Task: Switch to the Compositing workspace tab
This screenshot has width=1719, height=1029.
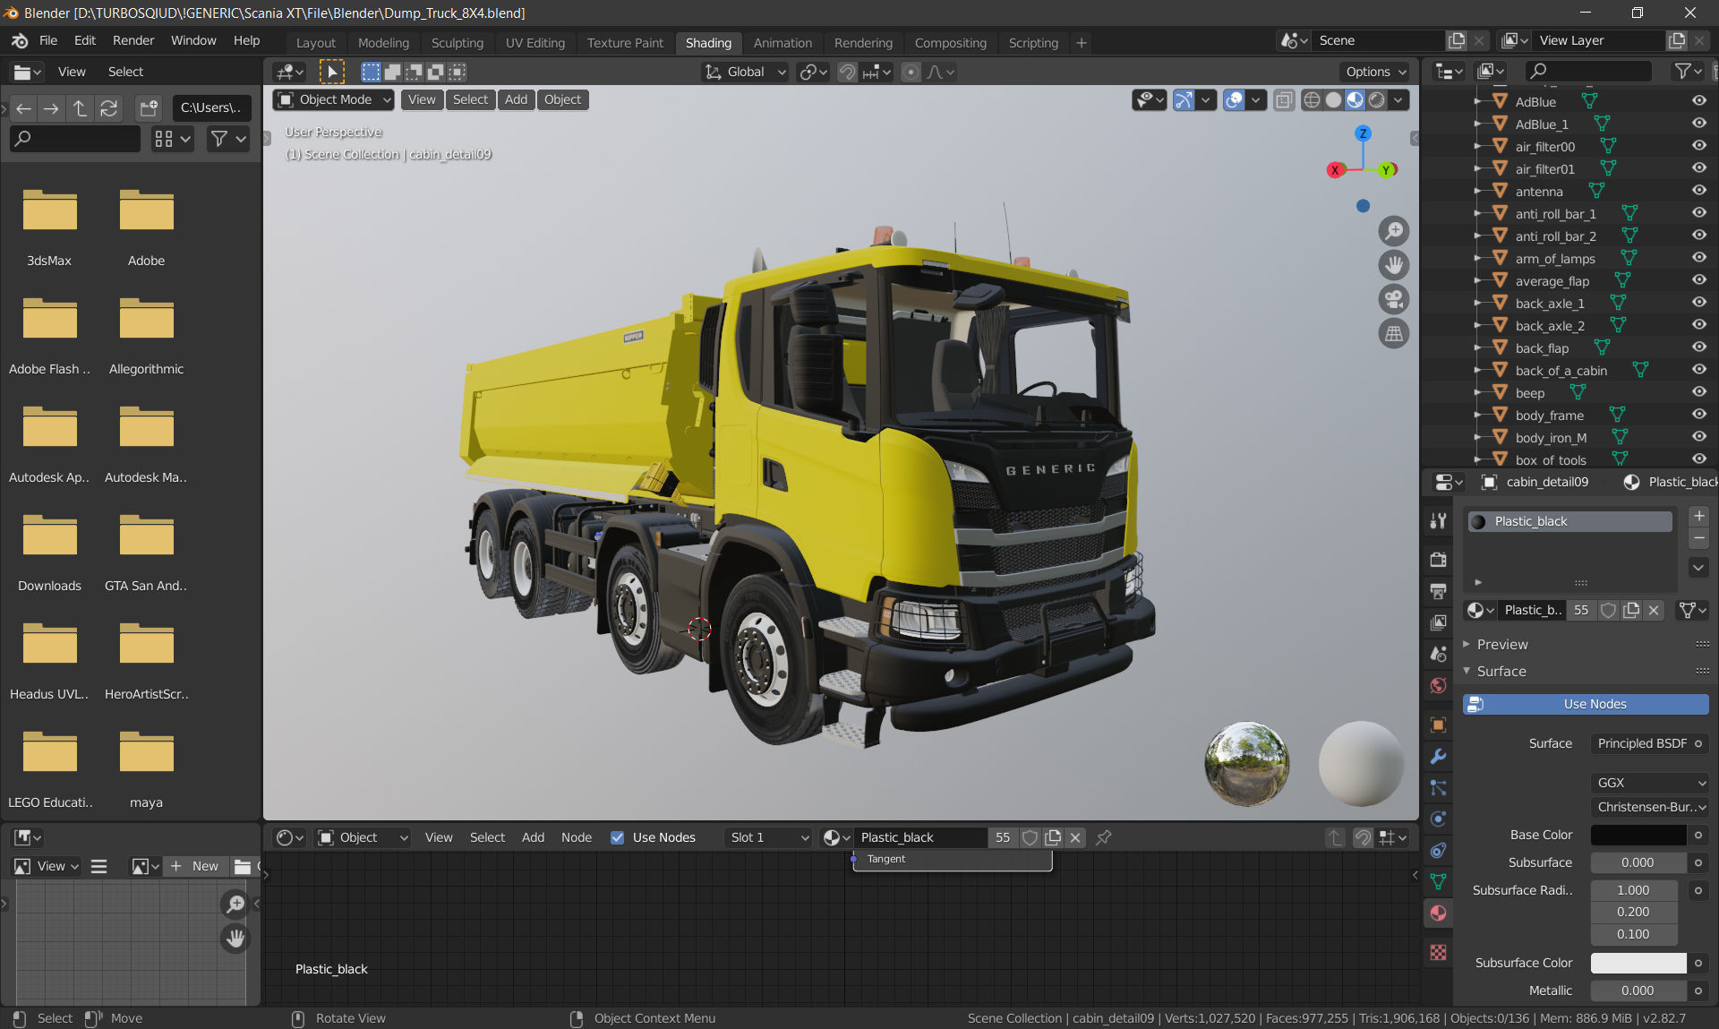Action: click(x=951, y=43)
